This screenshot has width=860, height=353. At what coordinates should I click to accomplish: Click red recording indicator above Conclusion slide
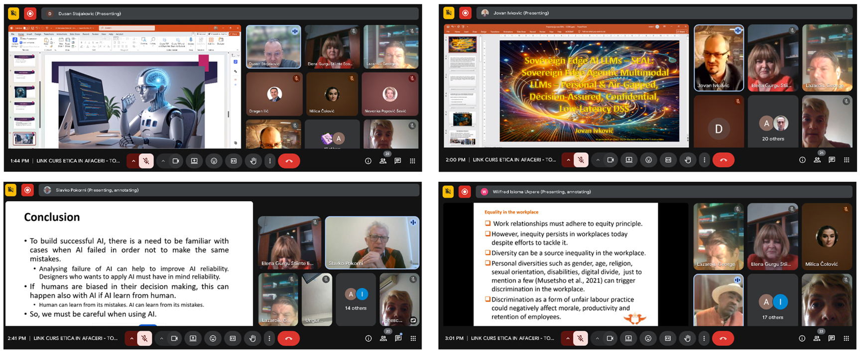[x=28, y=190]
